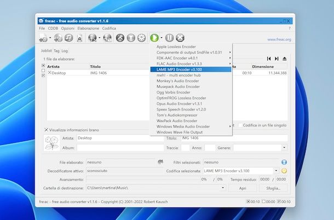
Task: Click the add audio files toolbar icon
Action: 43,38
